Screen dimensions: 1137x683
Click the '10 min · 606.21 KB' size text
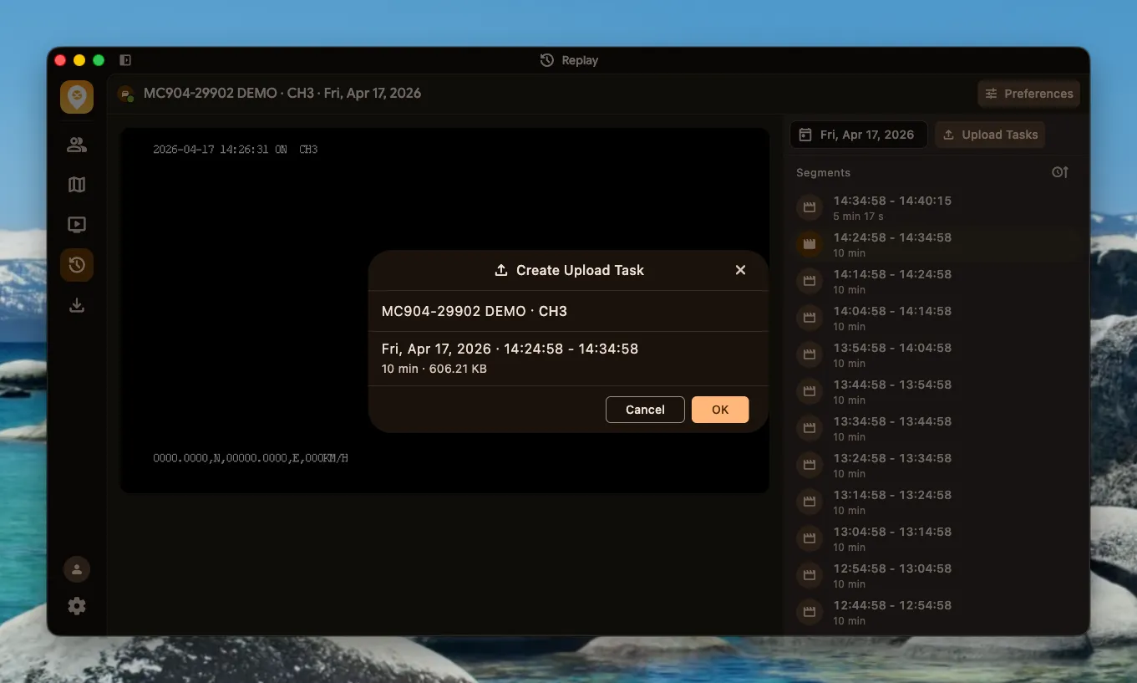(x=434, y=369)
